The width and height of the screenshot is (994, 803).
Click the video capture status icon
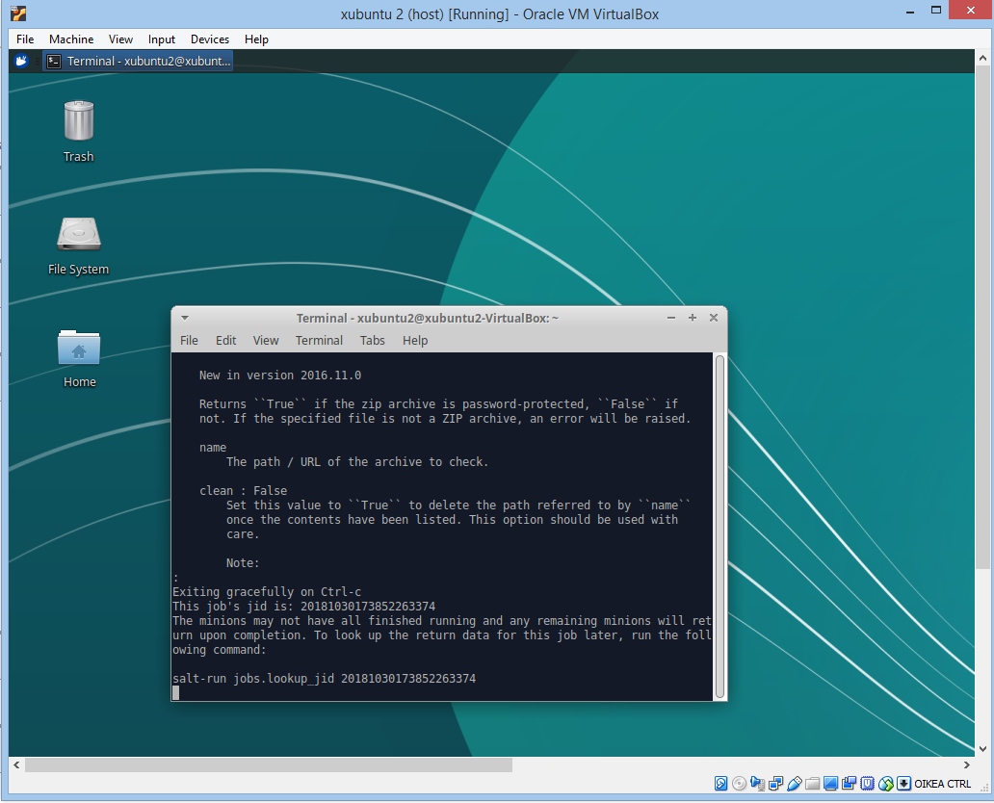850,784
